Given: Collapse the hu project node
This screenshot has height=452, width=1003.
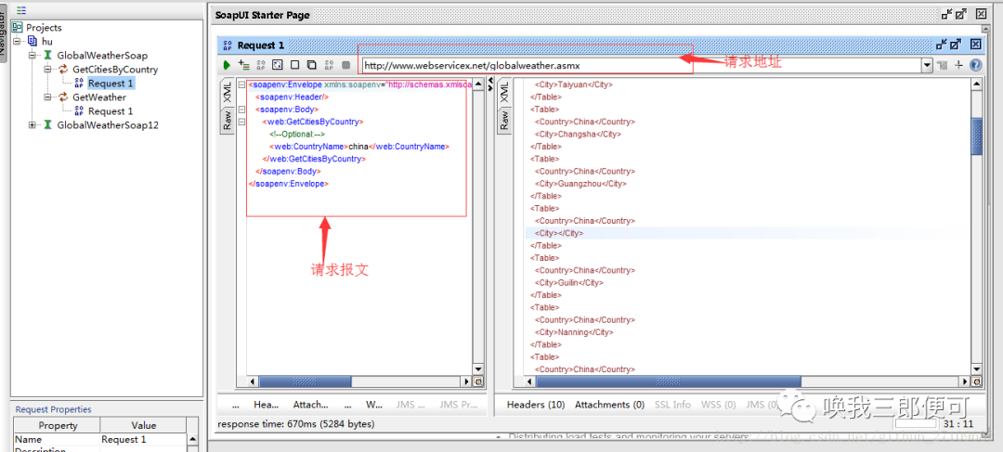Looking at the screenshot, I should pyautogui.click(x=16, y=42).
